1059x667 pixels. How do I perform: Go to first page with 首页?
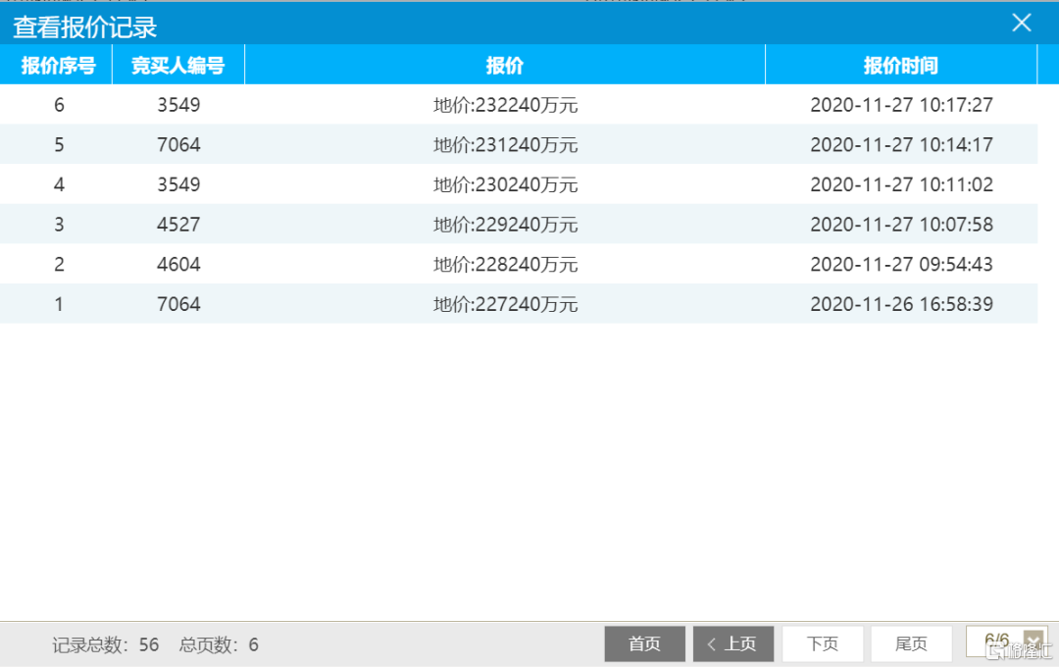click(x=644, y=643)
